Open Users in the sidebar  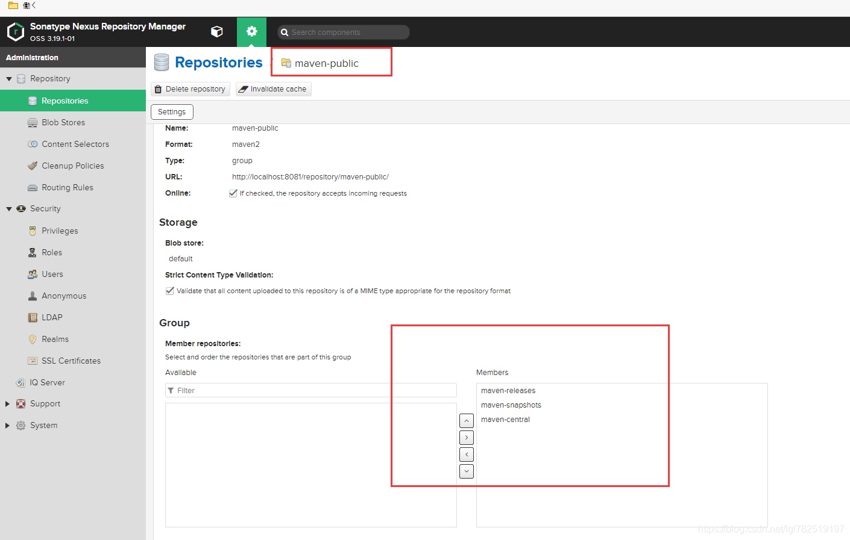(73, 274)
